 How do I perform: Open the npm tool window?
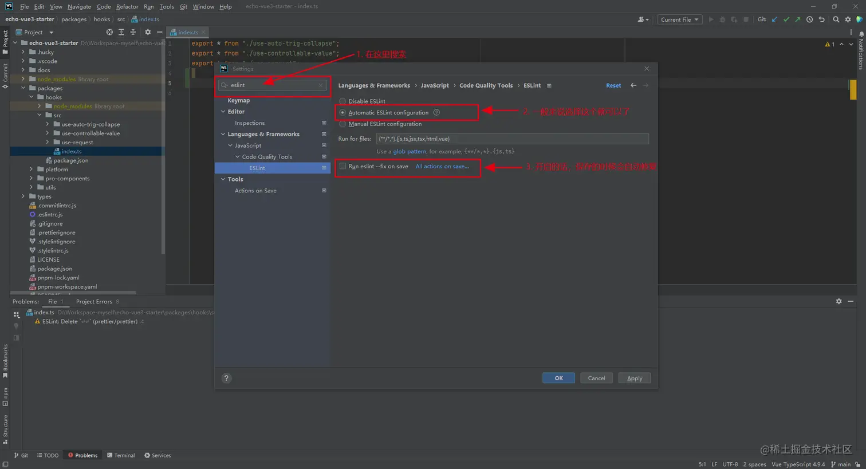click(x=5, y=397)
